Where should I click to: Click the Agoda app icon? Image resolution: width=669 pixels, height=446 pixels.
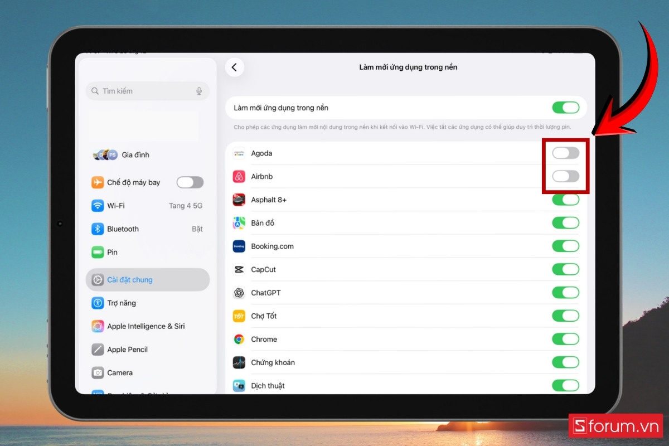[x=239, y=153]
